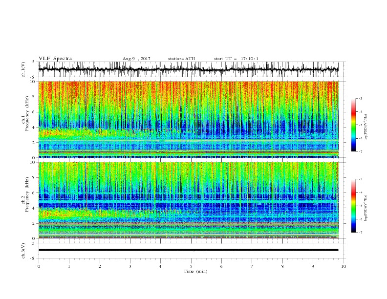Select the date label 'Aug.9 , 2017'
This screenshot has width=387, height=299.
(x=136, y=59)
